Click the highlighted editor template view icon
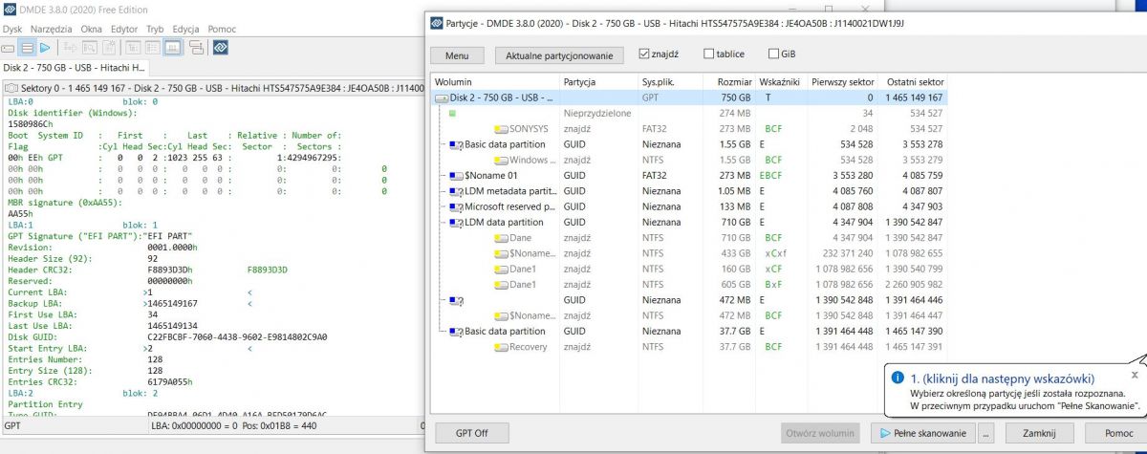Viewport: 1147px width, 454px height. tap(173, 47)
